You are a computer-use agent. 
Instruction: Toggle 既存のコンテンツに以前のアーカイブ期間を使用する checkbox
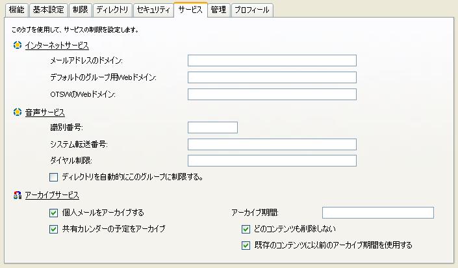tap(246, 245)
